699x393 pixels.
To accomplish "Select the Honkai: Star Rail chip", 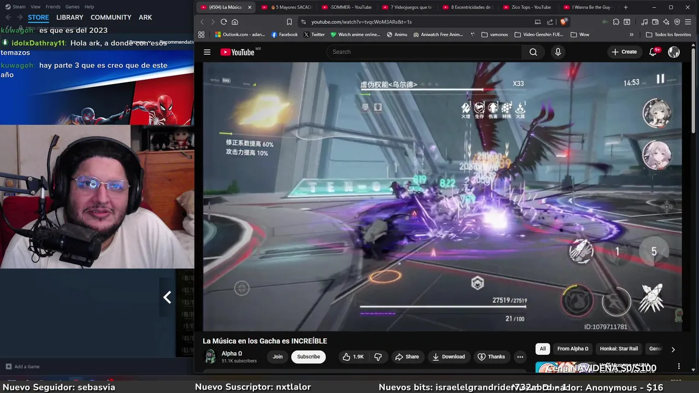I will [619, 349].
